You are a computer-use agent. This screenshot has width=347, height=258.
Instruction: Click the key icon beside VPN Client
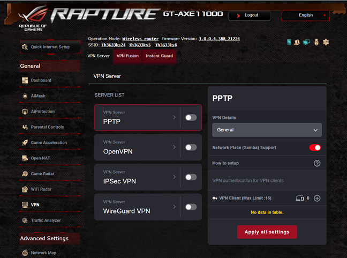coord(215,198)
